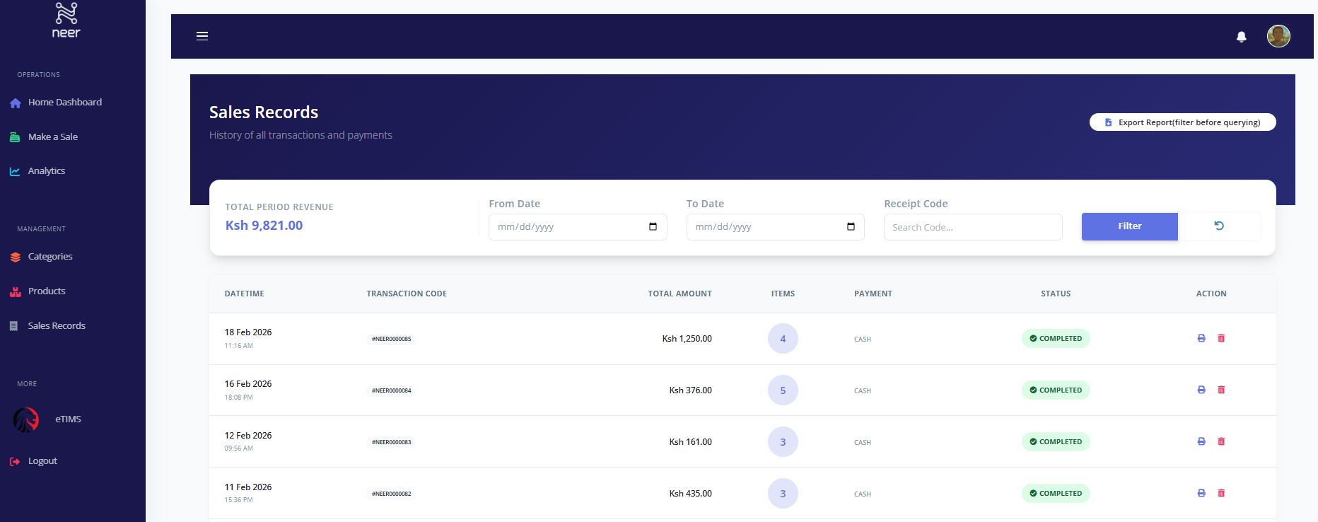Click the hamburger menu icon
1318x522 pixels.
(x=202, y=36)
